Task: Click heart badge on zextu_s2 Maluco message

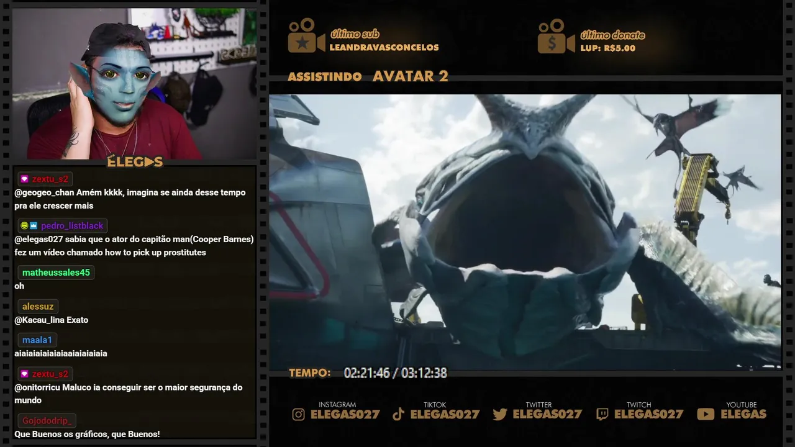Action: click(24, 374)
